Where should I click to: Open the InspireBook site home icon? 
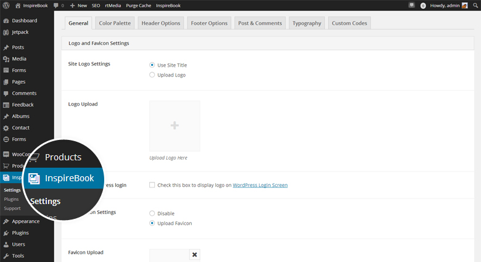click(x=18, y=6)
